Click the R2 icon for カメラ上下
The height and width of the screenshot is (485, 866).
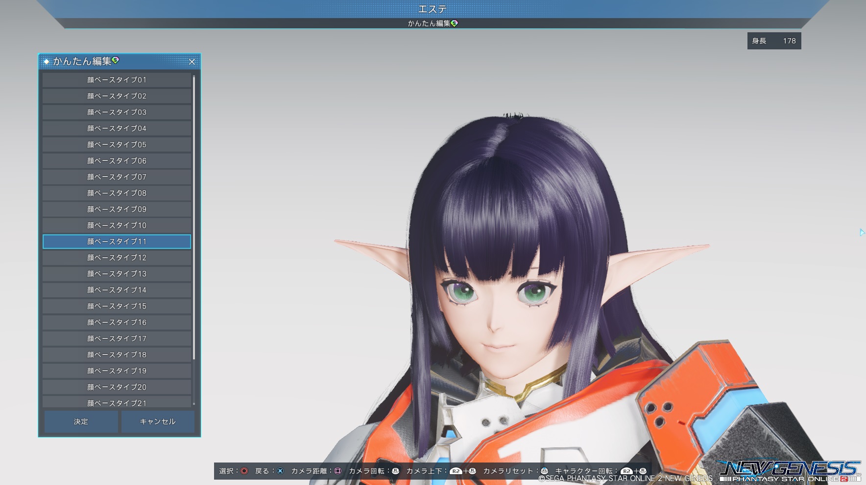456,471
